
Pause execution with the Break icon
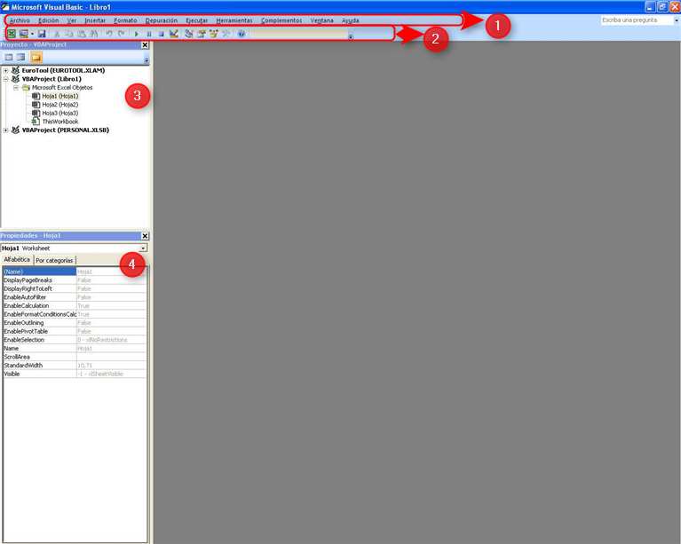pos(148,34)
